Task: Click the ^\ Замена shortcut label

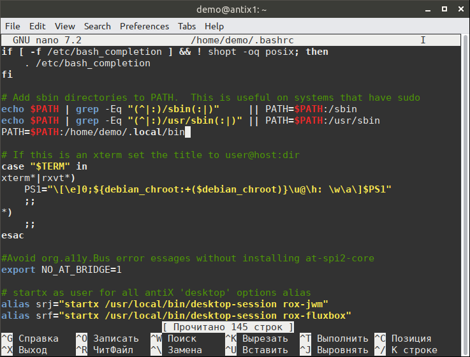Action: pos(176,350)
